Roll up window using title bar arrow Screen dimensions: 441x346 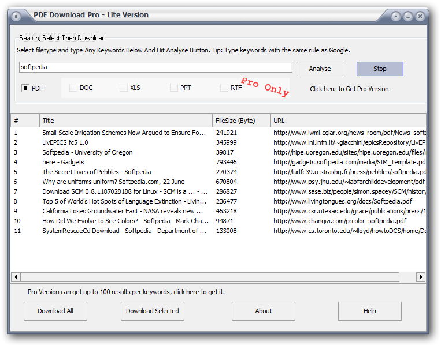(x=396, y=16)
